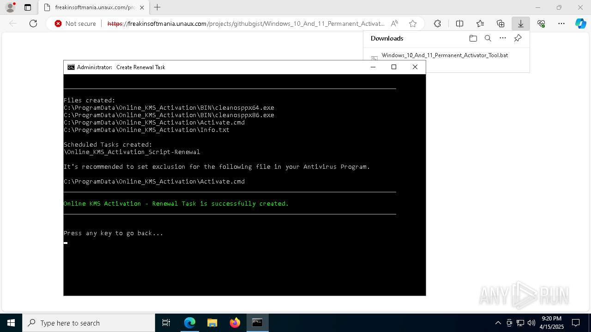Open downloads folder from Downloads panel

473,38
